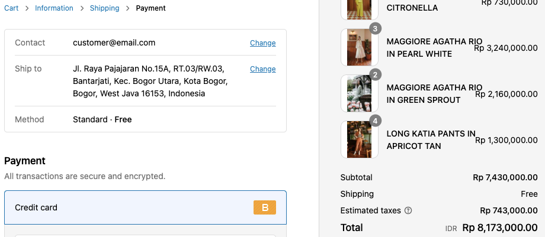Image resolution: width=545 pixels, height=237 pixels.
Task: Change the Ship to address
Action: coord(262,69)
